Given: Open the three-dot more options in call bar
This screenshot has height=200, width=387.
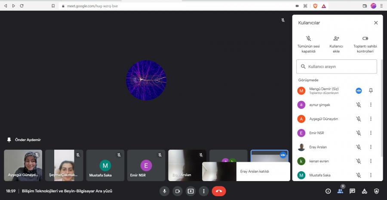Looking at the screenshot, I should (x=204, y=191).
